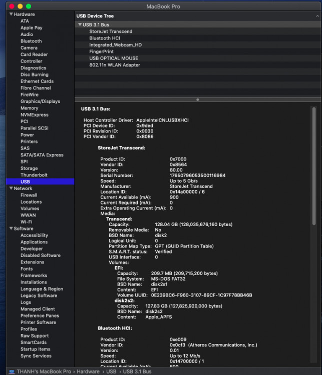
Task: Click the split divider handle between panes
Action: 198,99
